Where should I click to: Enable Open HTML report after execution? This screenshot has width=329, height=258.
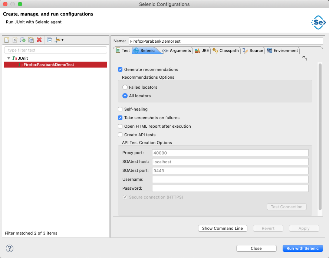pos(120,126)
